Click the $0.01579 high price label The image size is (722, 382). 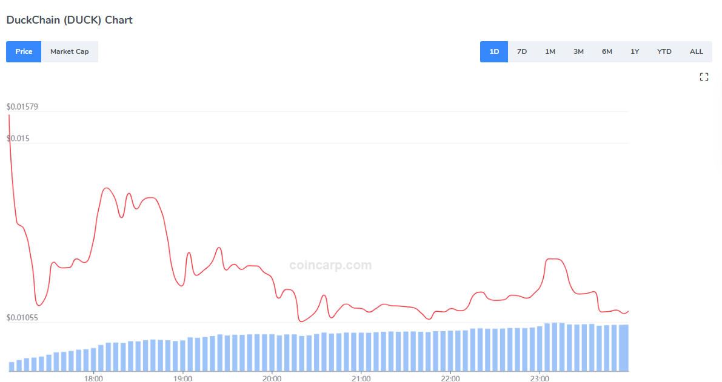22,107
